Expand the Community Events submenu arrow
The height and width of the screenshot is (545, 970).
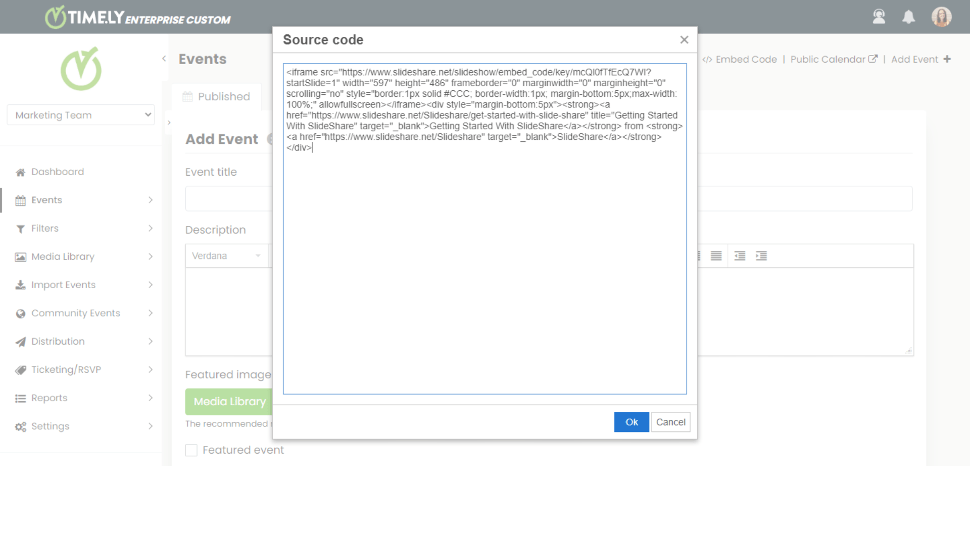tap(151, 313)
